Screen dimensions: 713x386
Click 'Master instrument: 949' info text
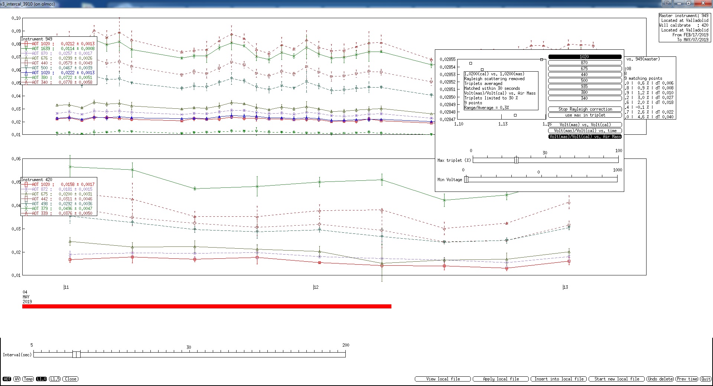[x=684, y=16]
